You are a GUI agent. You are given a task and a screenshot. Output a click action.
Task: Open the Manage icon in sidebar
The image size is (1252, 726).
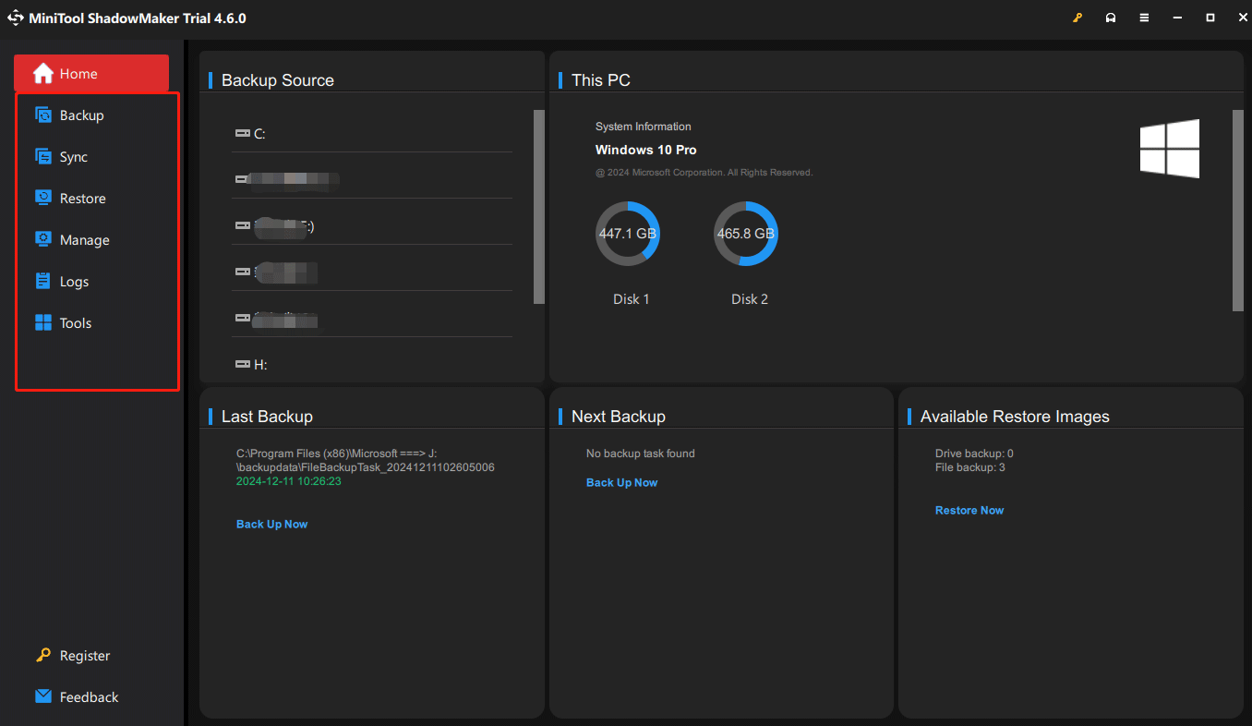pyautogui.click(x=42, y=240)
